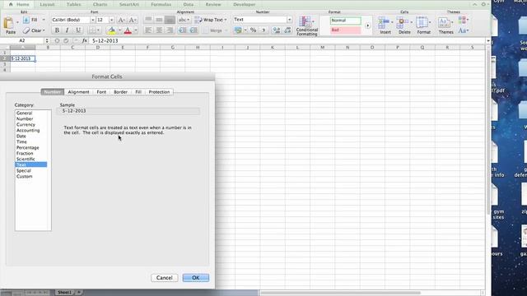Click the theme colors icon
527x296 pixels.
click(463, 20)
